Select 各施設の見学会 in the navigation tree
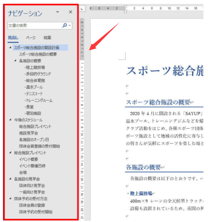The height and width of the screenshot is (222, 208). tap(27, 179)
